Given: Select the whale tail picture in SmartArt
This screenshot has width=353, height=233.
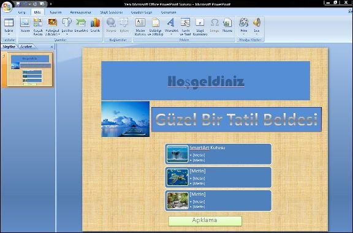Looking at the screenshot, I should [177, 154].
